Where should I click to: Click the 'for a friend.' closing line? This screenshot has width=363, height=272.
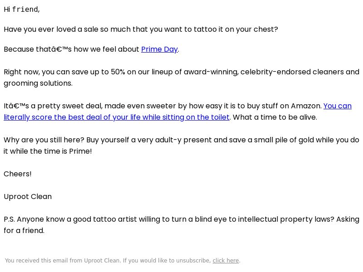pyautogui.click(x=24, y=231)
